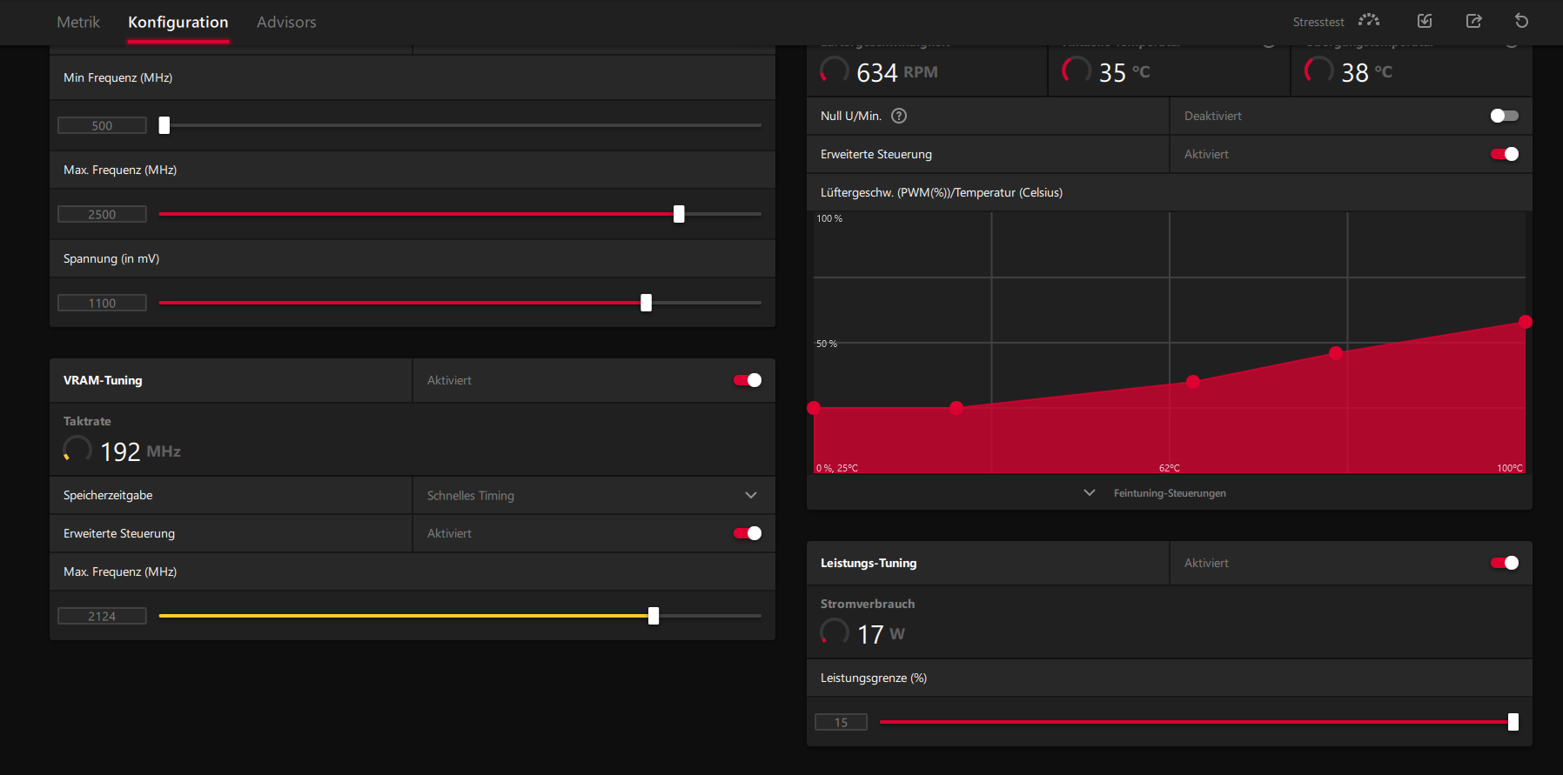
Task: Toggle VRAM Erweiterte Steuerung switch
Action: 747,533
